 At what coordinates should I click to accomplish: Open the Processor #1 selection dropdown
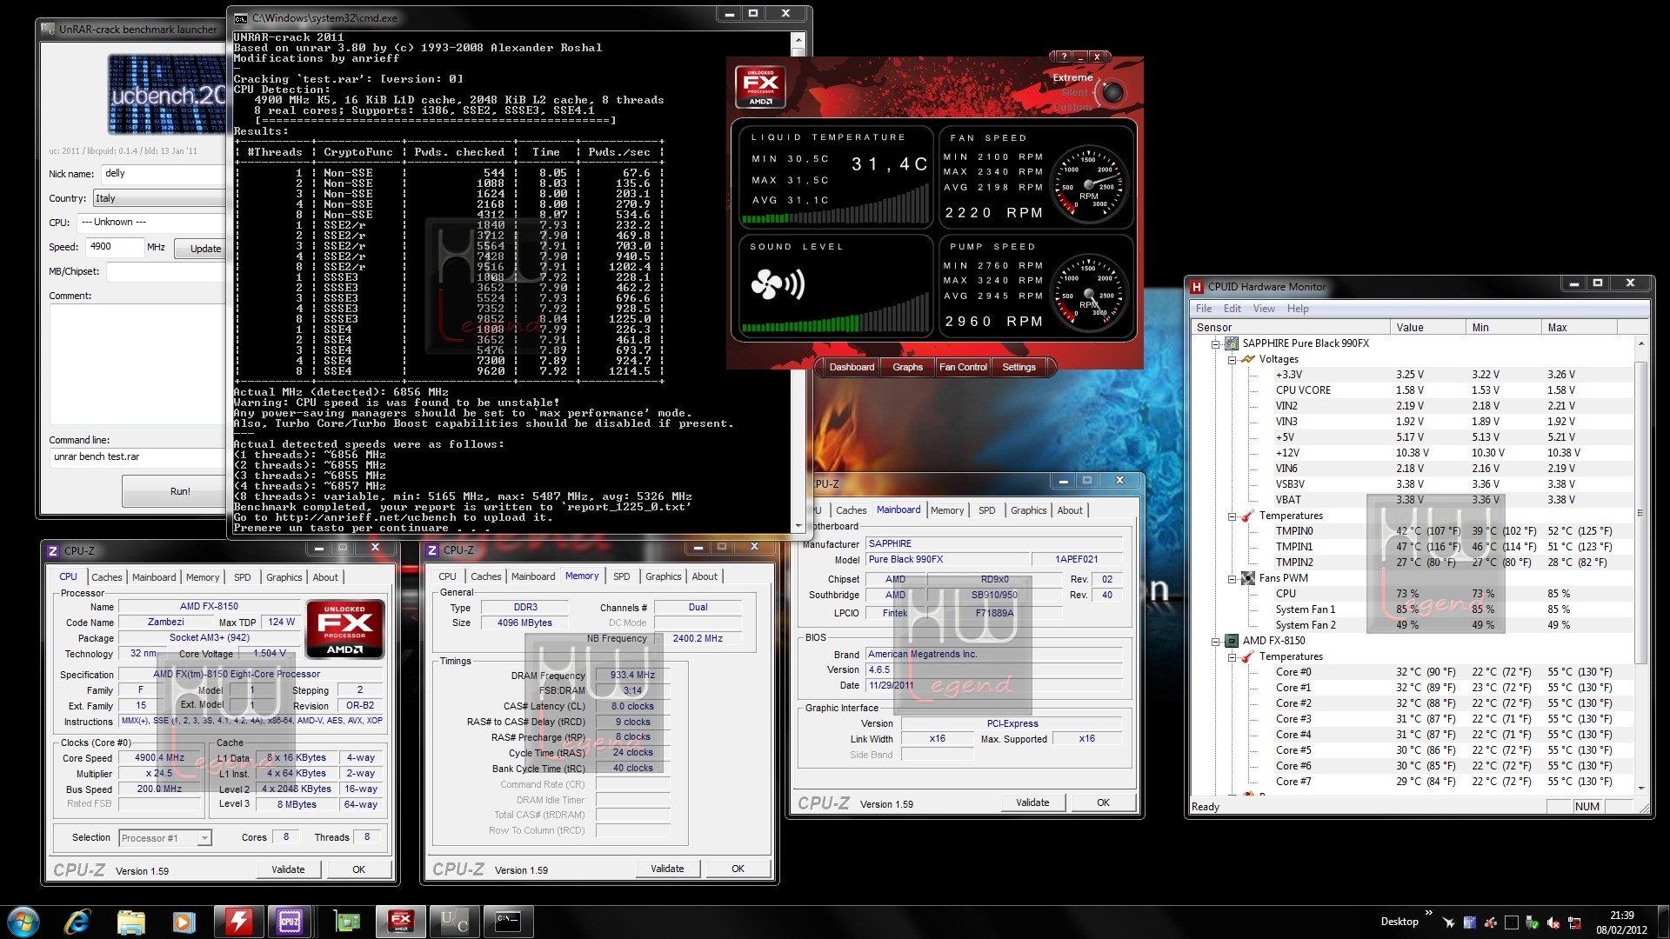(204, 838)
